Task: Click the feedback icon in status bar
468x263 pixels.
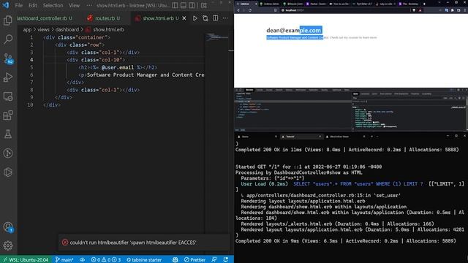Action: pyautogui.click(x=214, y=260)
